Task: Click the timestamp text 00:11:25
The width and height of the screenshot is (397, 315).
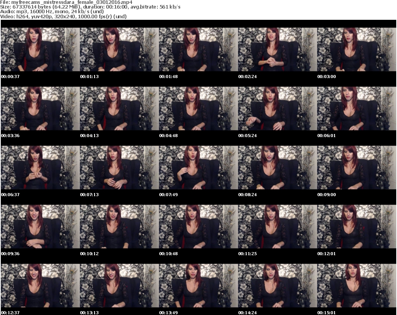Action: [247, 254]
